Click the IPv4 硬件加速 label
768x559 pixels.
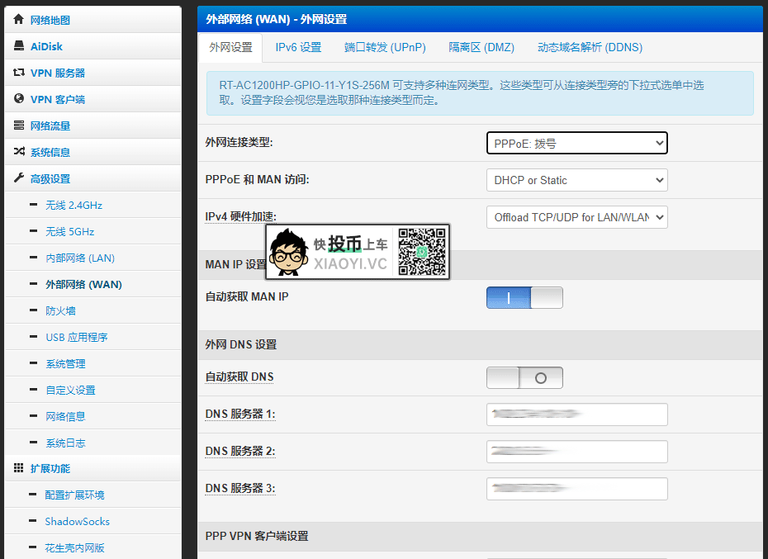tap(240, 216)
